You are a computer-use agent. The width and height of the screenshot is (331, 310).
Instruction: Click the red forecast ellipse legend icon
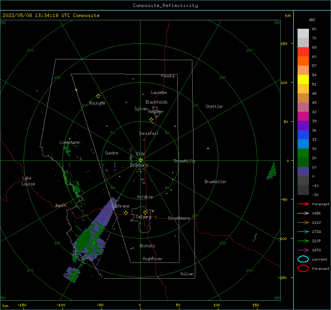(303, 268)
